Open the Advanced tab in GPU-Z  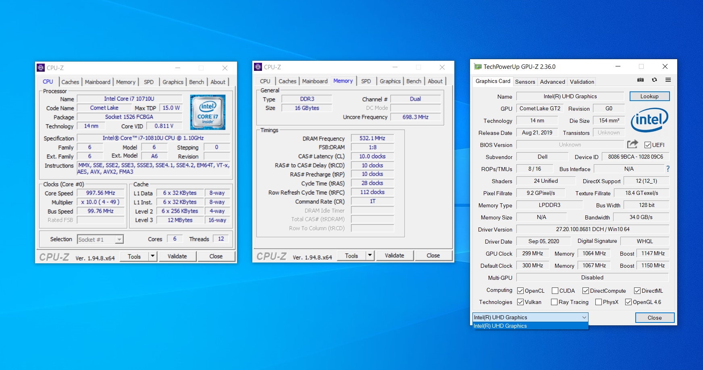point(552,82)
